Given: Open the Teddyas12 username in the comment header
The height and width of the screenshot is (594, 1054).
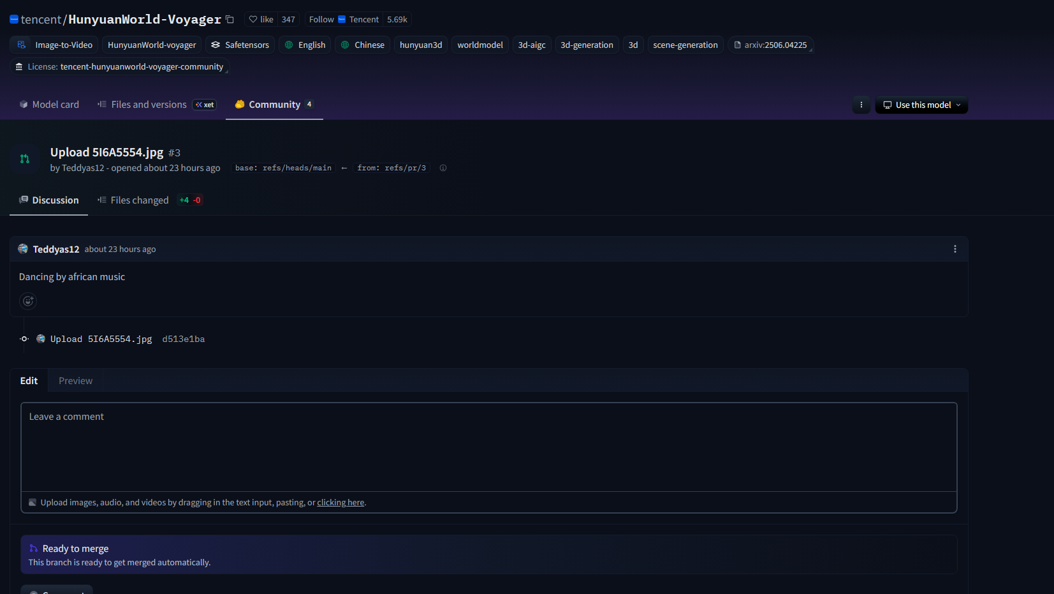Looking at the screenshot, I should (56, 249).
